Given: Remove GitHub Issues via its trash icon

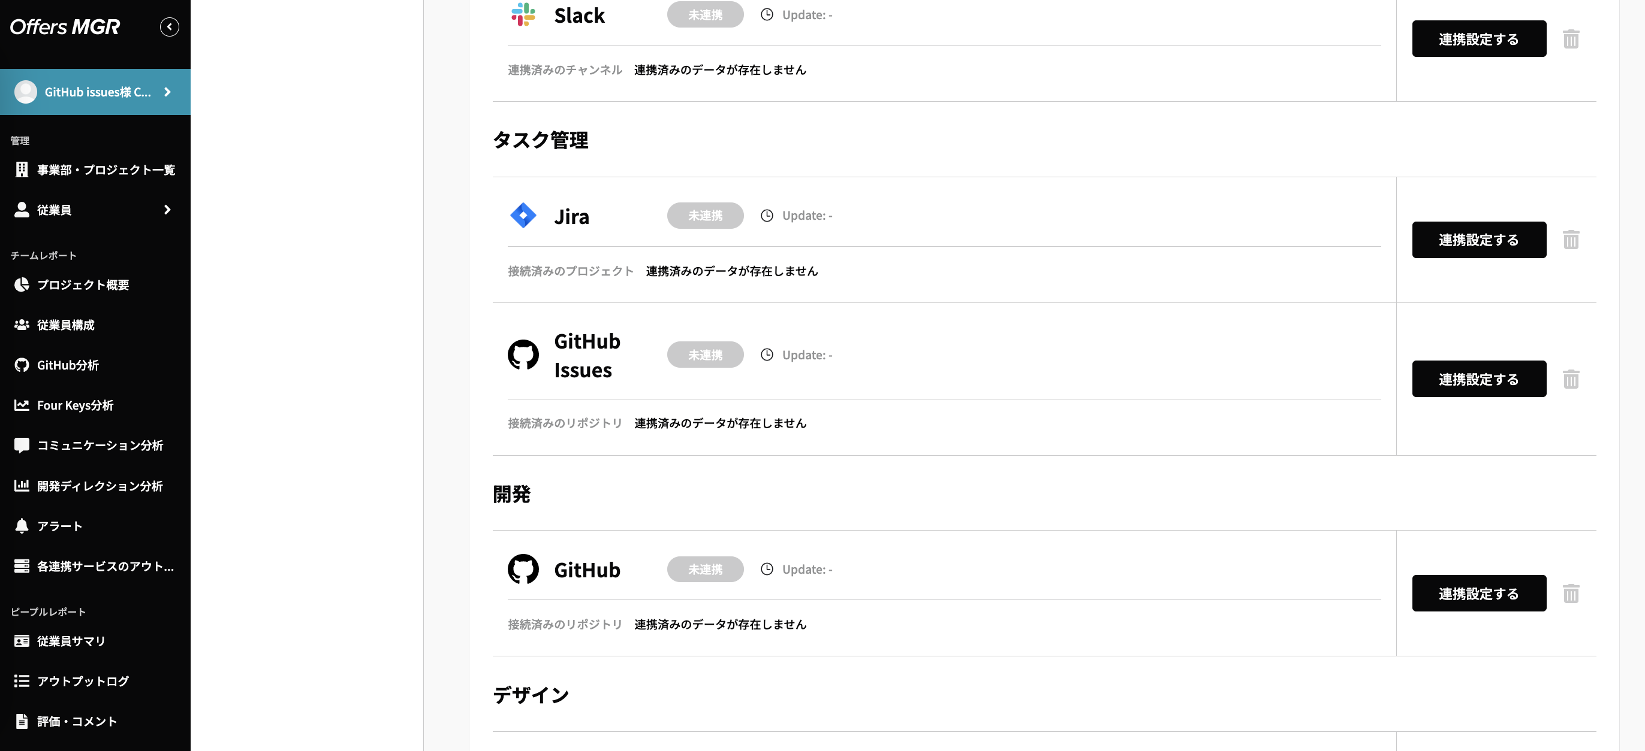Looking at the screenshot, I should (x=1571, y=379).
